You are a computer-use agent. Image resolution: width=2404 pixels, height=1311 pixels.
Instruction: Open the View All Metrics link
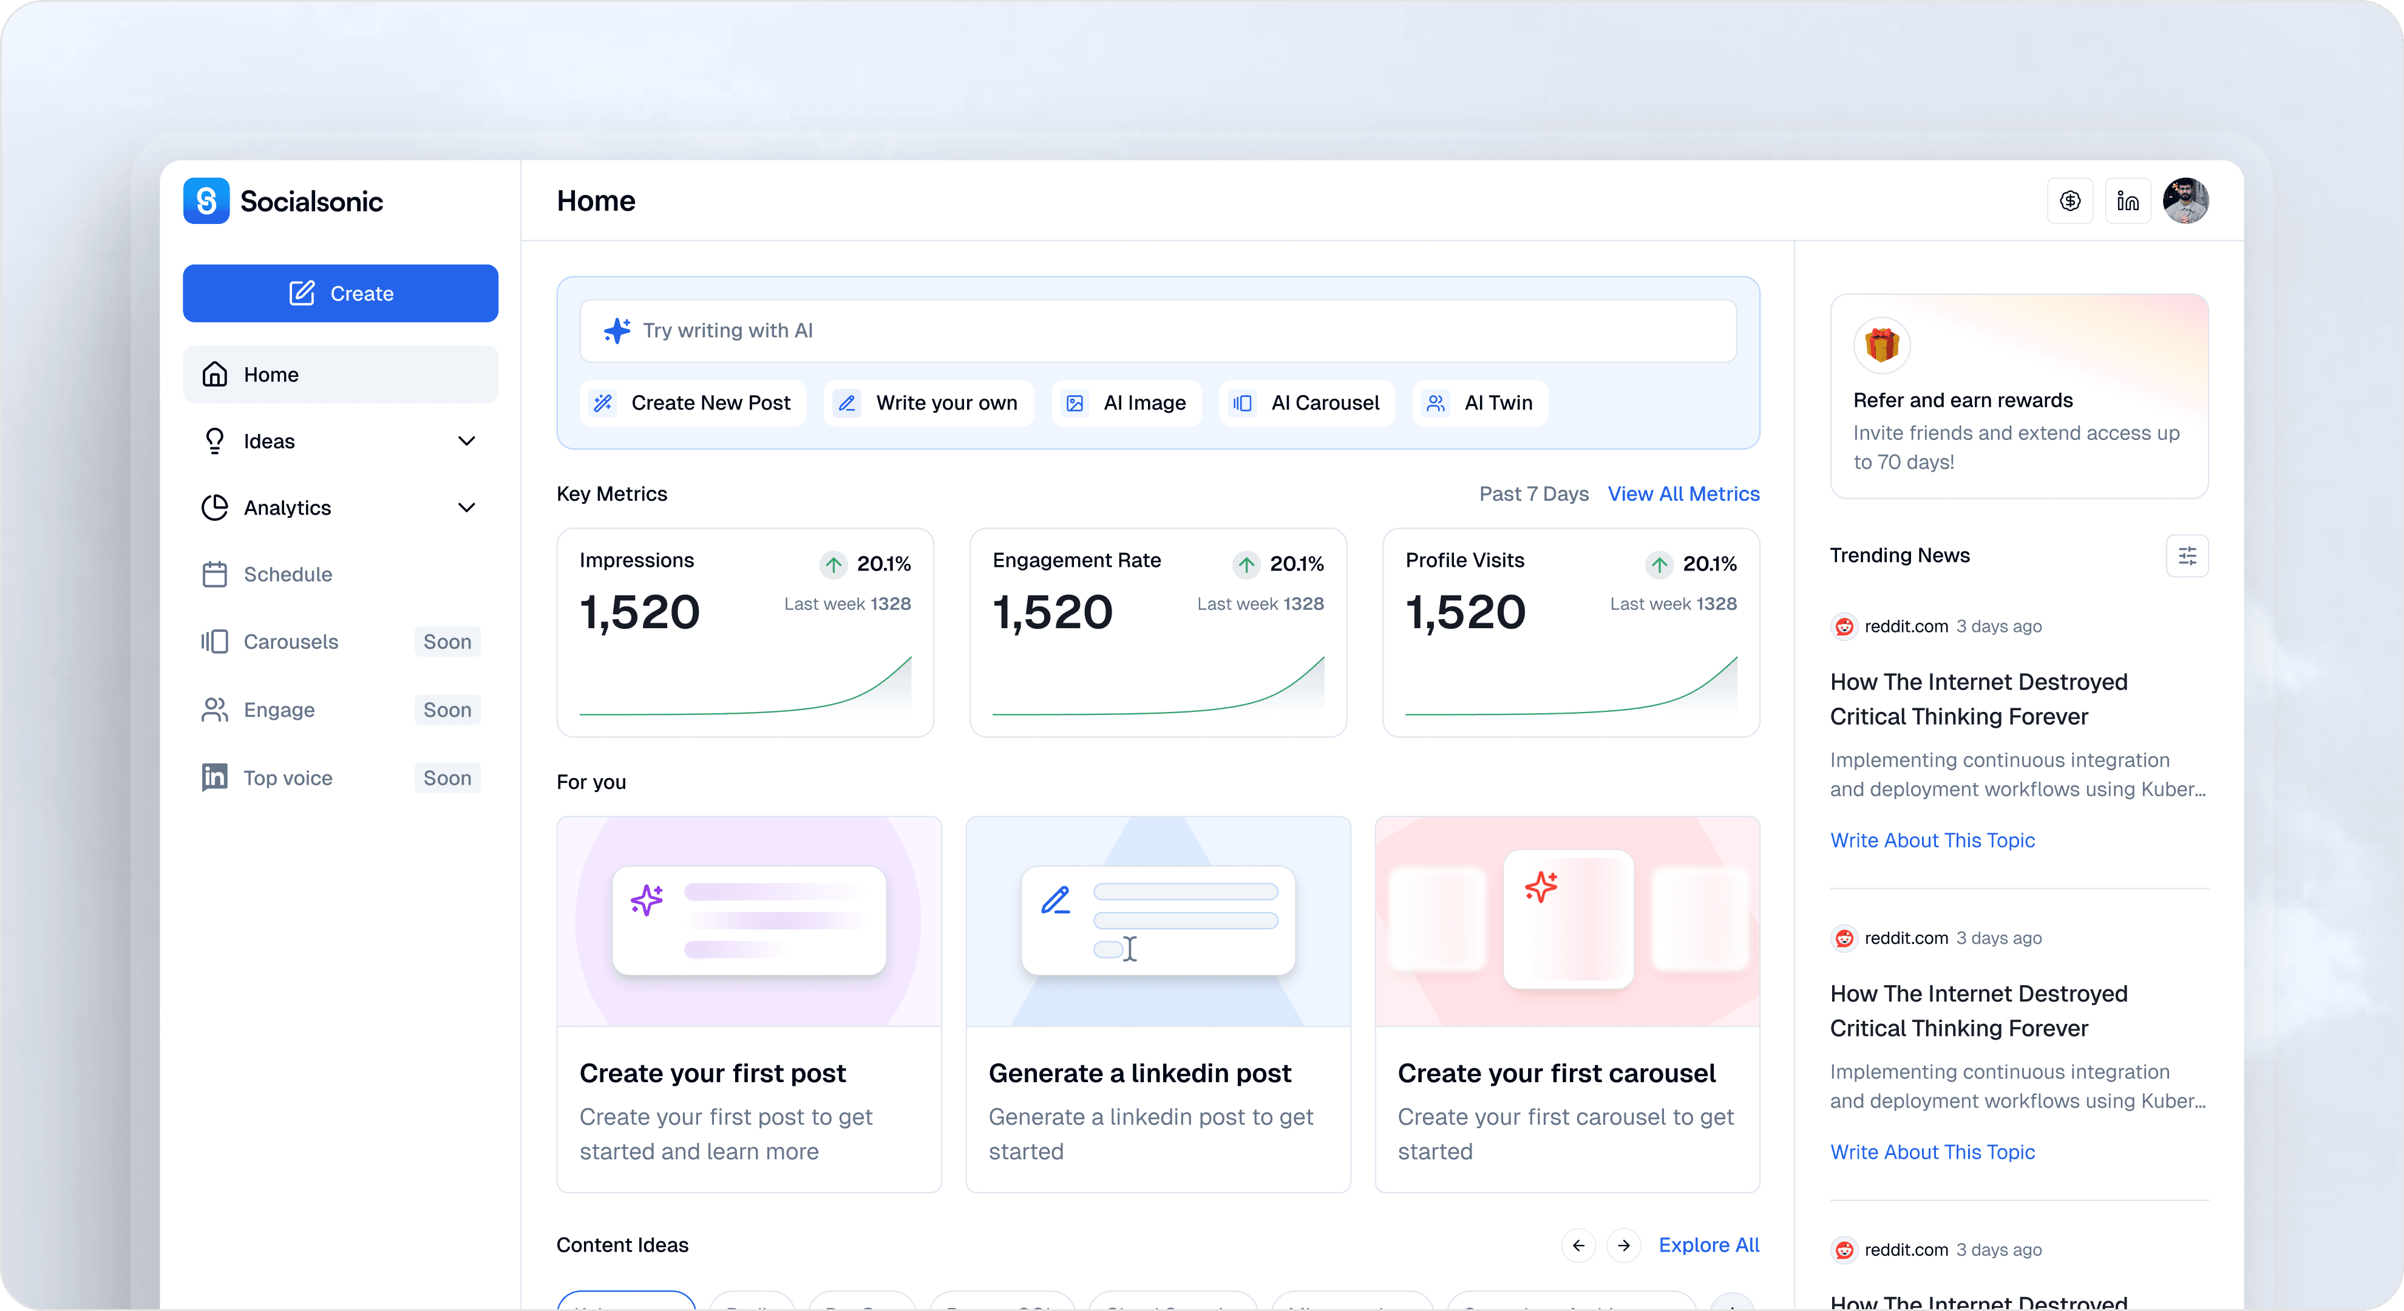tap(1683, 495)
